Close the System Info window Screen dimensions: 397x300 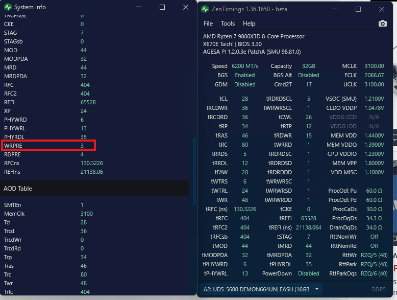tap(186, 7)
